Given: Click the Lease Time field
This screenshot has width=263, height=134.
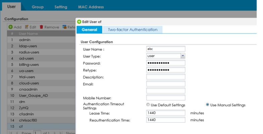Looking at the screenshot, I should (x=166, y=113).
